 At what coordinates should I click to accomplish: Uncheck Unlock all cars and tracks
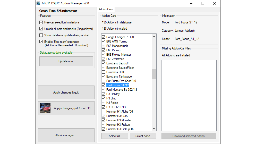click(x=41, y=29)
